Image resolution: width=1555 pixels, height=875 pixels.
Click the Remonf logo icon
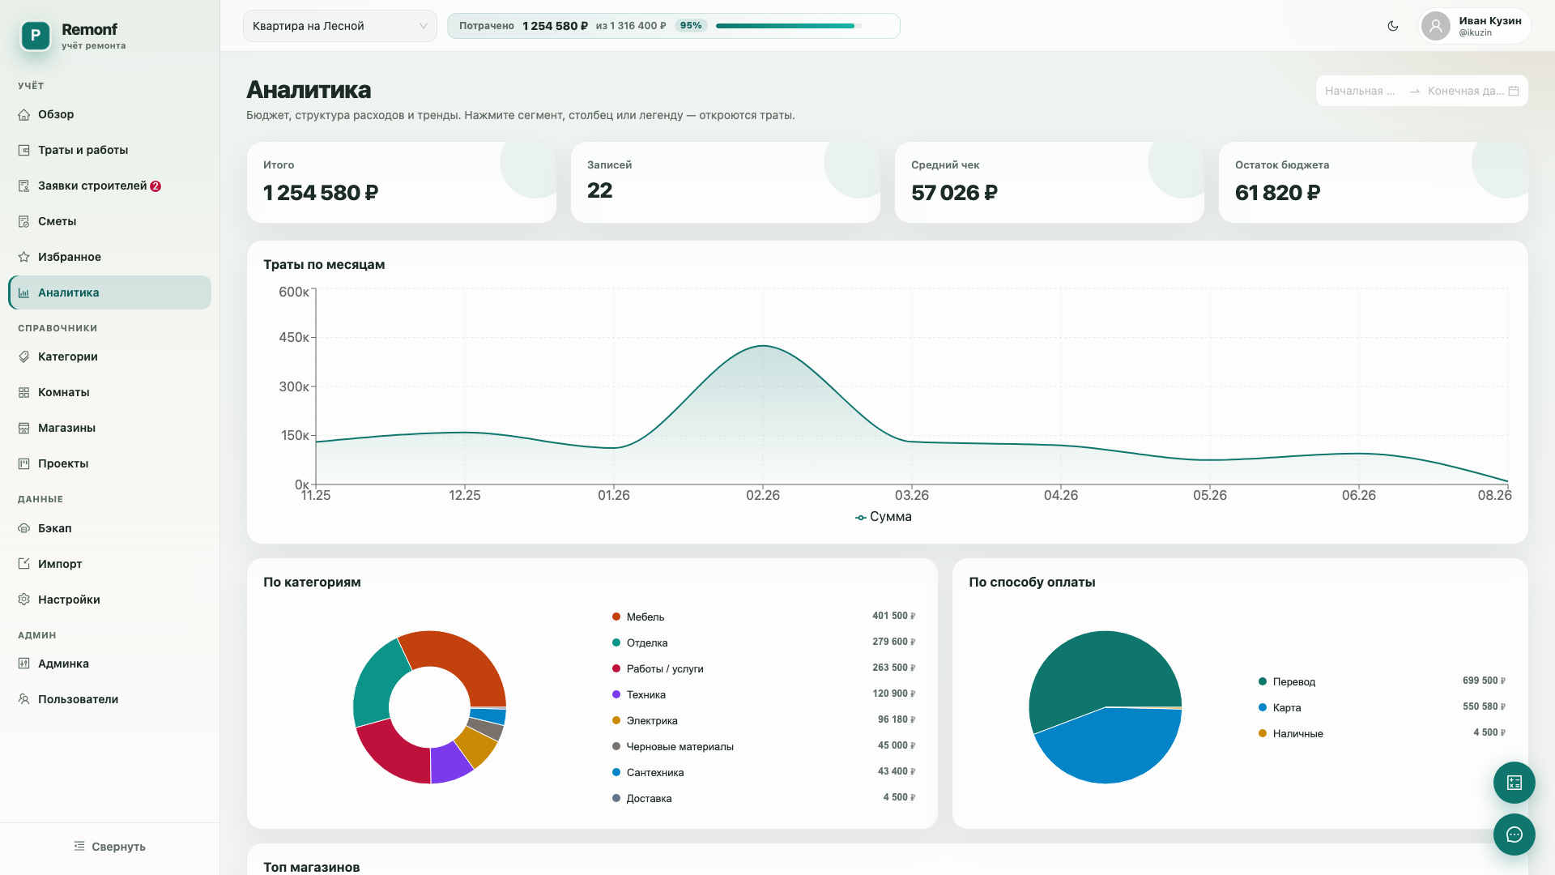(x=36, y=36)
